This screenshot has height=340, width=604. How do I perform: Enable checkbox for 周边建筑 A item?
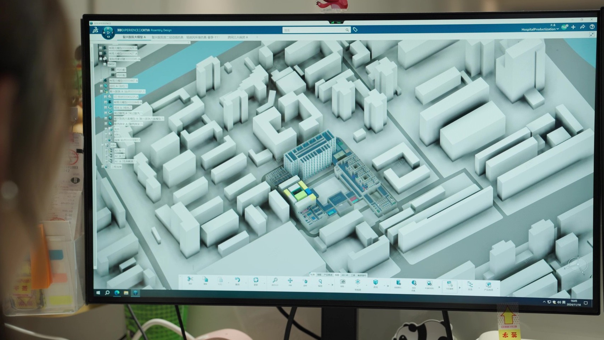[106, 112]
